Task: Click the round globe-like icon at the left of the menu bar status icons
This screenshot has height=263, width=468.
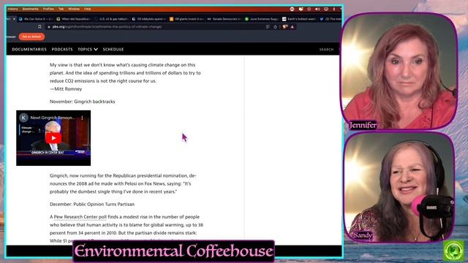Action: coord(292,9)
